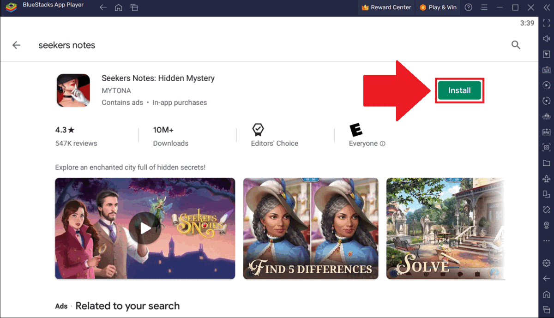Image resolution: width=554 pixels, height=318 pixels.
Task: Click the BlueStacks back navigation arrow in title bar
Action: pos(103,7)
